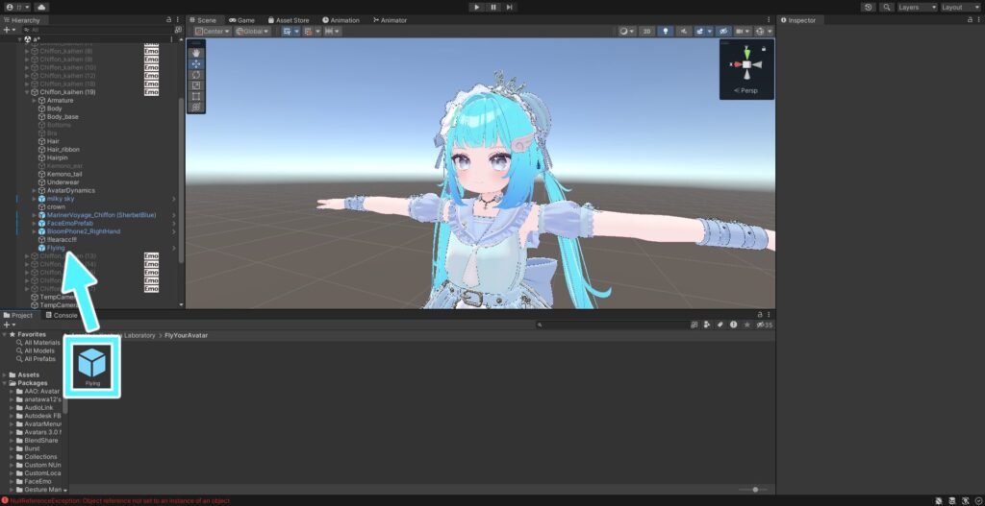Select the Scale tool in scene view
The height and width of the screenshot is (506, 985).
pyautogui.click(x=196, y=85)
